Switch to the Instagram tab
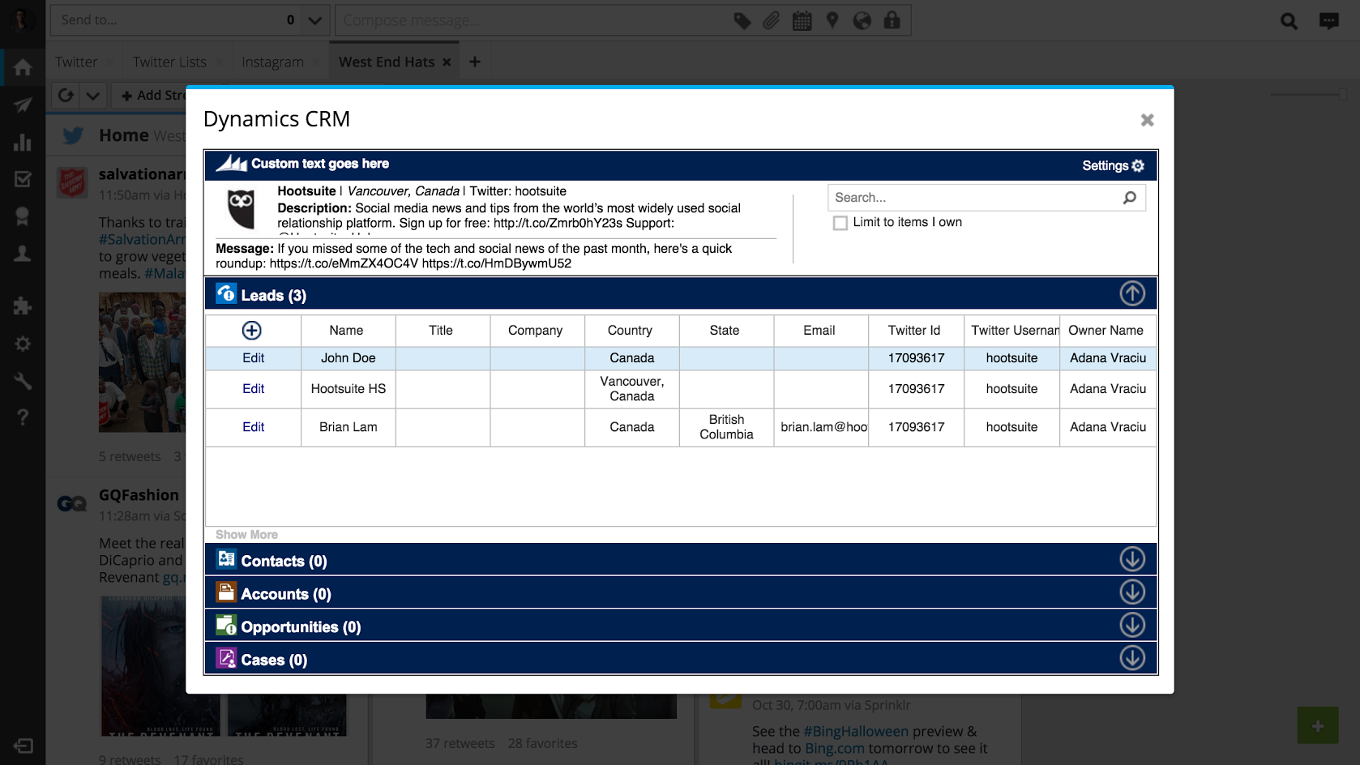This screenshot has height=765, width=1360. pos(272,62)
